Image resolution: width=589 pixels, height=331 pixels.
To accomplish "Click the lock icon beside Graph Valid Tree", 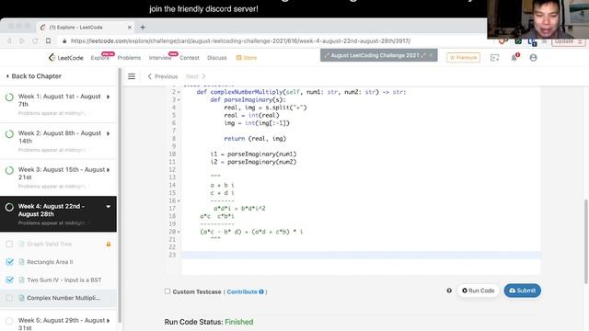I will (x=109, y=244).
